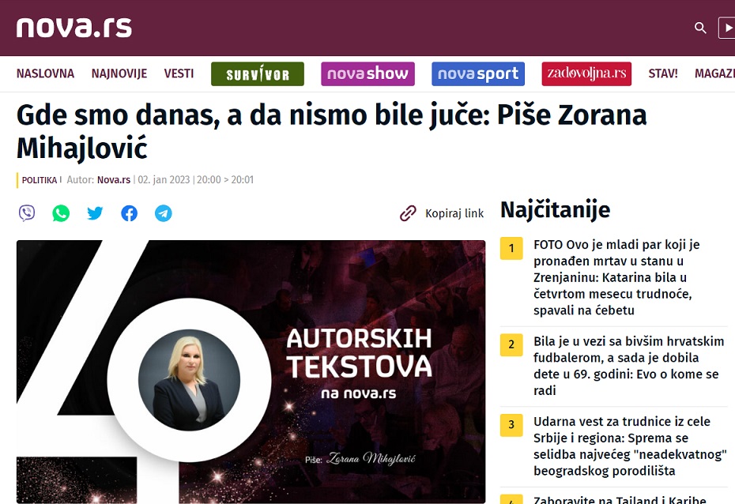The width and height of the screenshot is (735, 504).
Task: Open the search magnifier icon
Action: pos(700,28)
